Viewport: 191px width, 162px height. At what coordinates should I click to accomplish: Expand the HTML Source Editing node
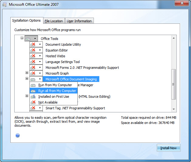tap(27, 96)
